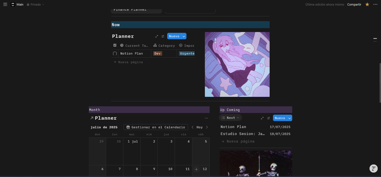Click the Finance Planner button
Image resolution: width=381 pixels, height=177 pixels.
(x=136, y=10)
